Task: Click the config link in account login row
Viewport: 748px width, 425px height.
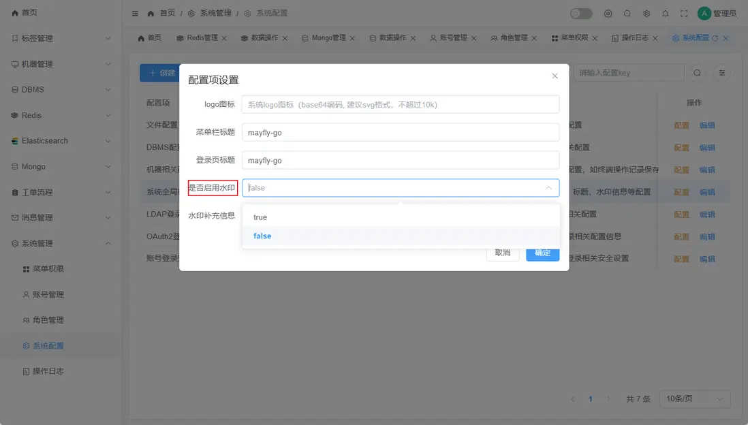Action: coord(681,259)
